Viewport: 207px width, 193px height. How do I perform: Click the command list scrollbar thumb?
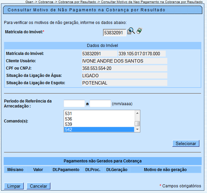137,124
